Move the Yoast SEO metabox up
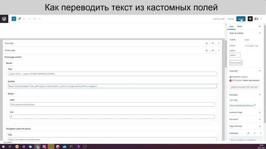266x149 pixels. [207, 43]
